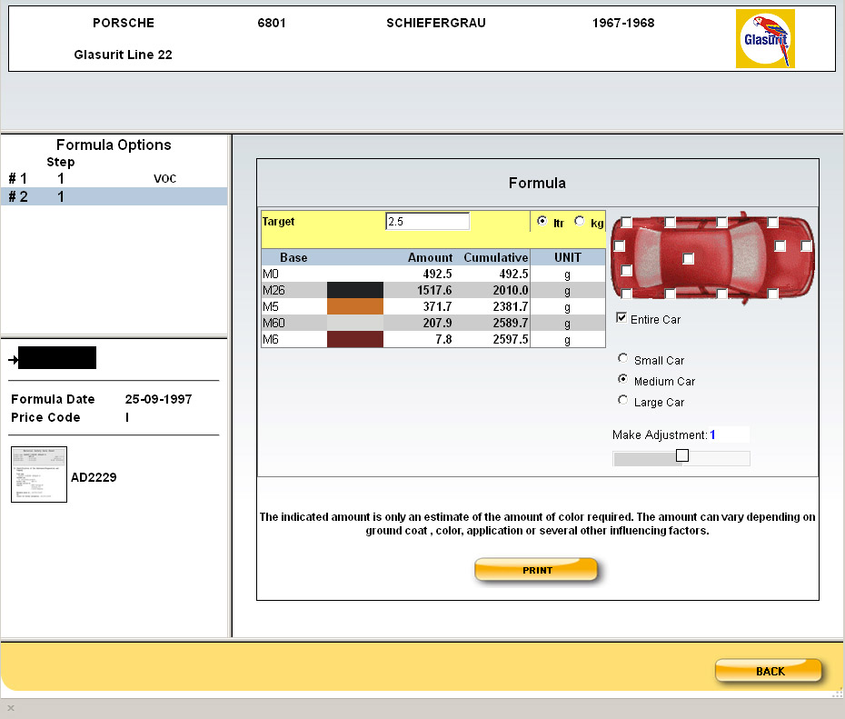Click the M0 base row label
The image size is (845, 719).
click(x=271, y=274)
